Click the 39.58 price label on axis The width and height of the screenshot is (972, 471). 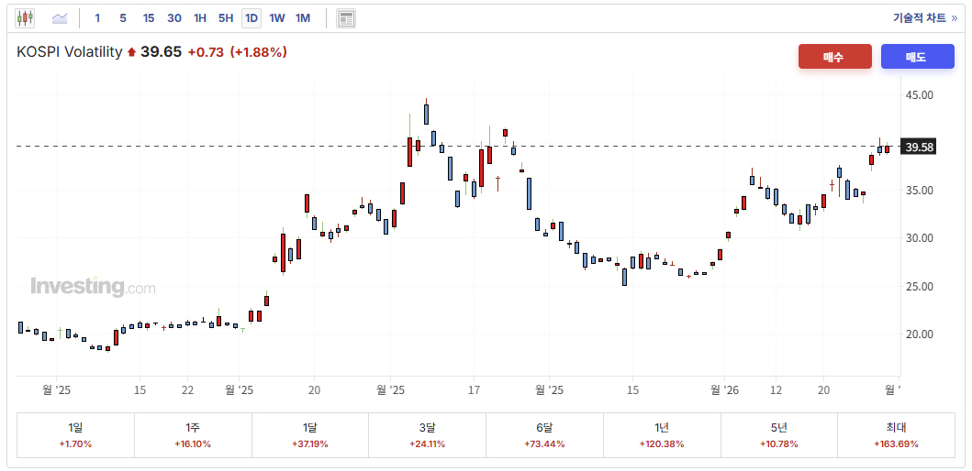pos(918,148)
